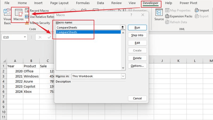The height and width of the screenshot is (120, 213).
Task: Switch to the View tab
Action: point(132,3)
